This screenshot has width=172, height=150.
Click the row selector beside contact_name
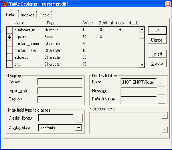[10, 44]
